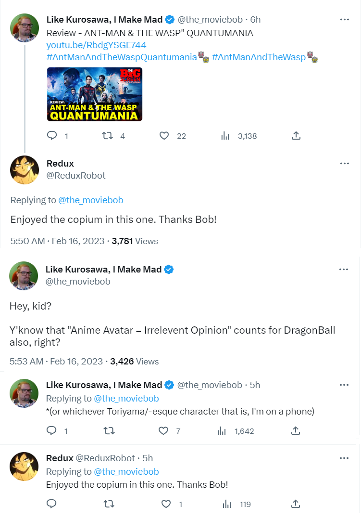361x519 pixels.
Task: Open the #AntManAndTheWasp hashtag
Action: pyautogui.click(x=259, y=57)
